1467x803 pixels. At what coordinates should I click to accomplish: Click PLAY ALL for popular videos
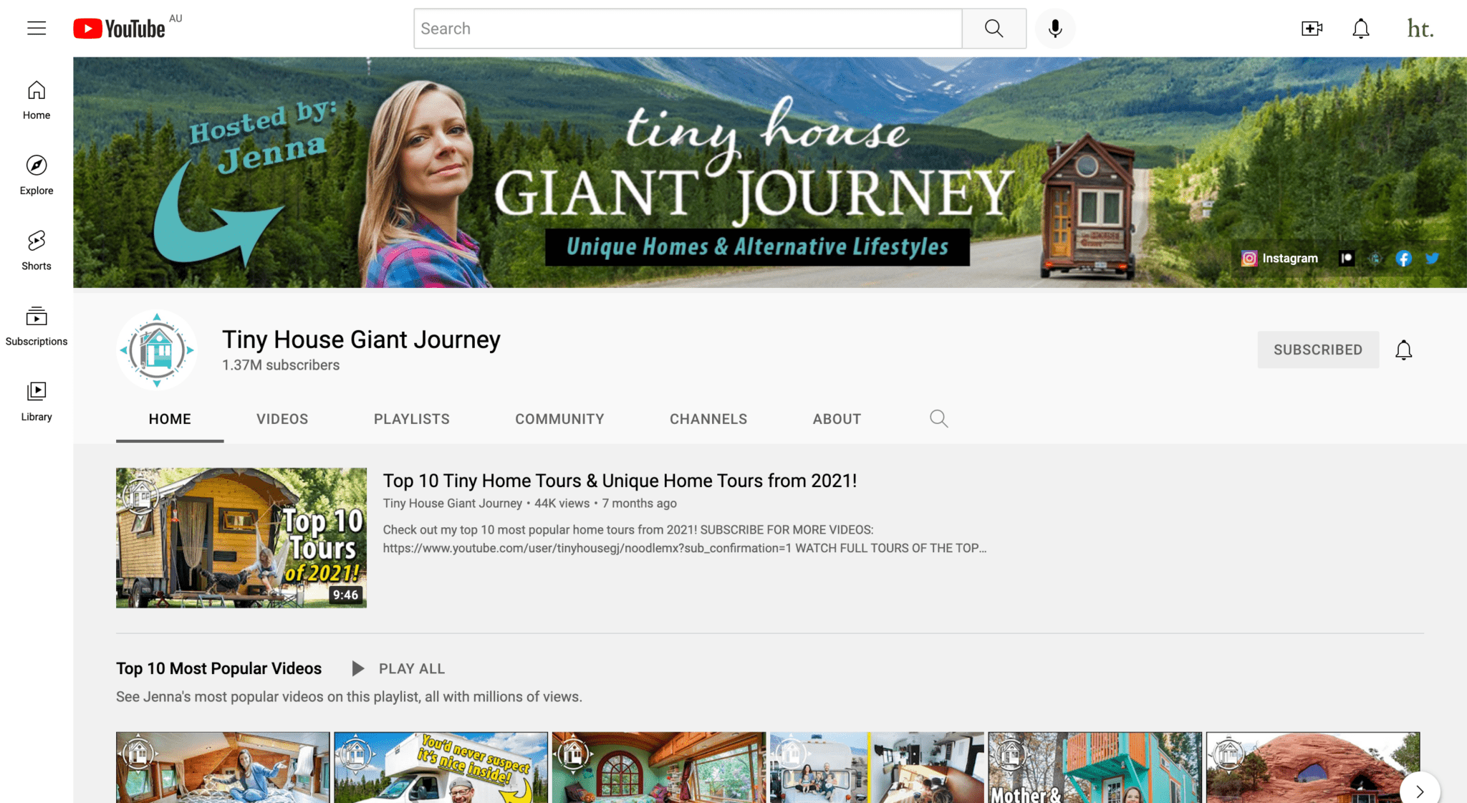tap(398, 668)
